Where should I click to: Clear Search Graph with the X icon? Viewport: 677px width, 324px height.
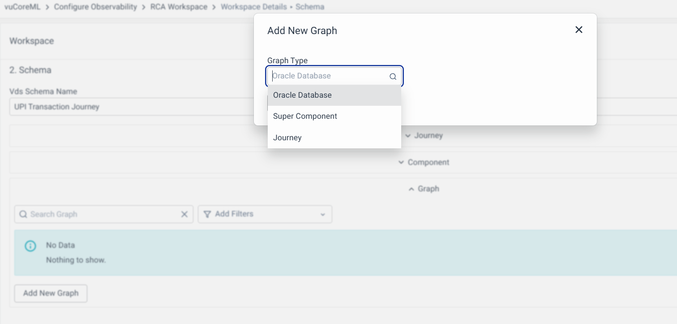pos(184,214)
